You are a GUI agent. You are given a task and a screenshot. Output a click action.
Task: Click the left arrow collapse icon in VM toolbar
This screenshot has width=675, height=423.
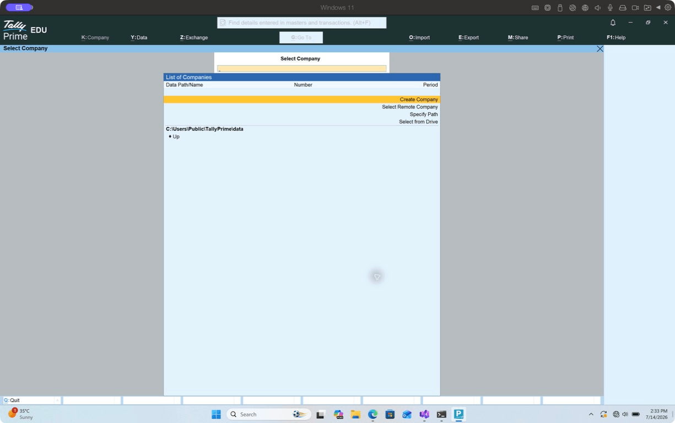tap(658, 8)
